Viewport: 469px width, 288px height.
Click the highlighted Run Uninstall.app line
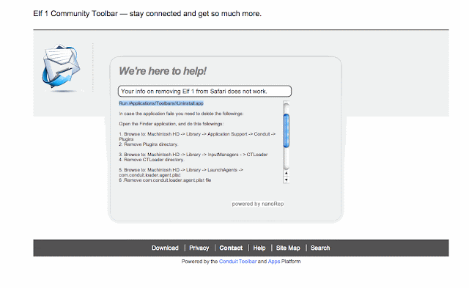(161, 103)
